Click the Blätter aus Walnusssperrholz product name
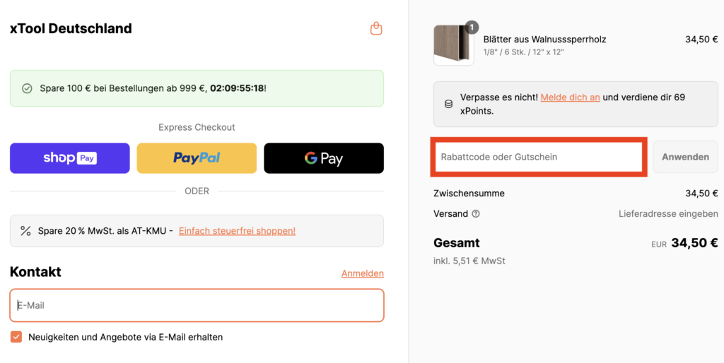The image size is (724, 363). pyautogui.click(x=544, y=40)
